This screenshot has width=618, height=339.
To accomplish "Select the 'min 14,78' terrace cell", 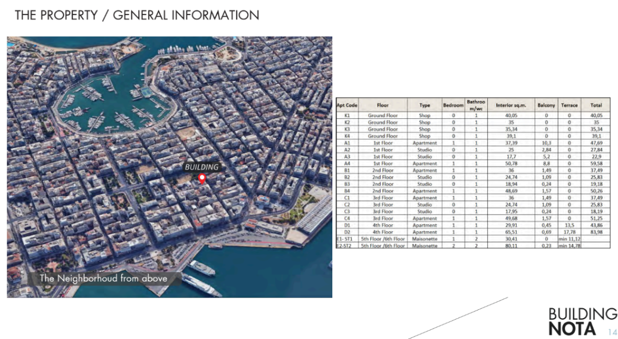I will point(569,246).
